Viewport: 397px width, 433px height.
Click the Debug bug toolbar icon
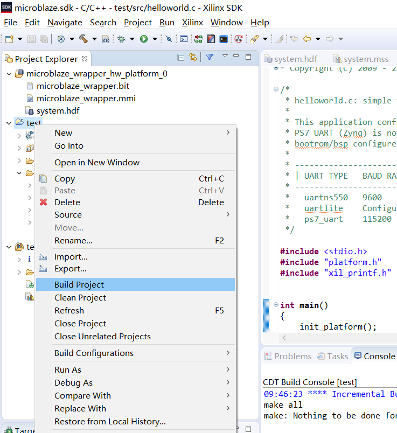point(122,39)
